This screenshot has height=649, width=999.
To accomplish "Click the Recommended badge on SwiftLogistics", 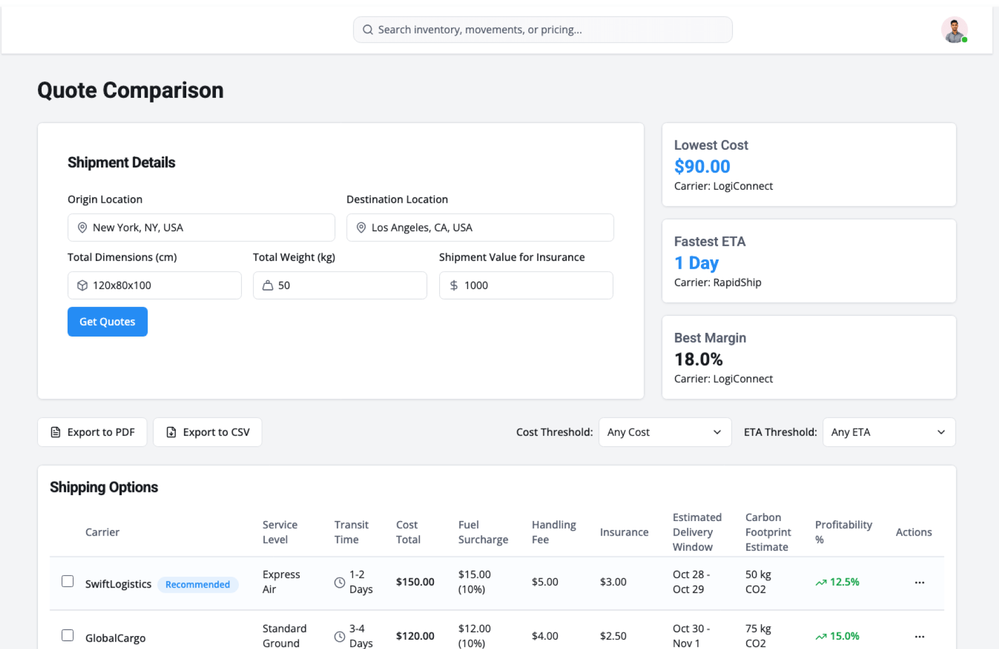I will pos(197,584).
